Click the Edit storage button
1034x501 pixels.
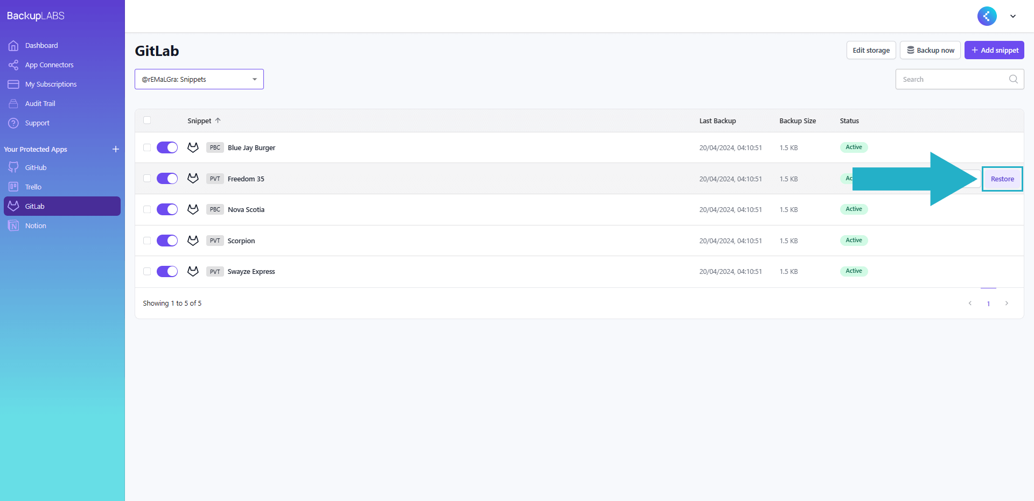click(871, 50)
